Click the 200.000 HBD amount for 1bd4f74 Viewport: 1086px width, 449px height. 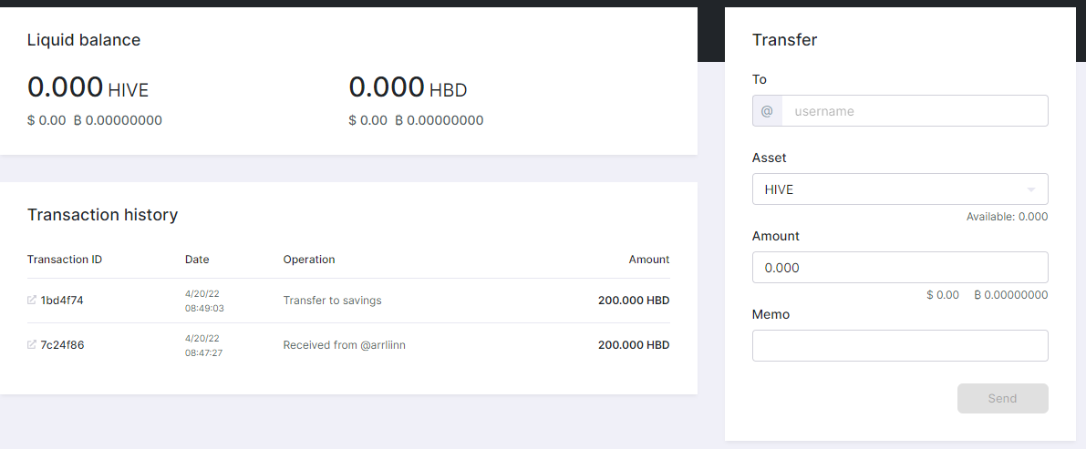[x=634, y=301]
